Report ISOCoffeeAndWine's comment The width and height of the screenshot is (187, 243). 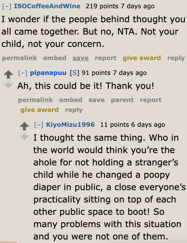106,58
